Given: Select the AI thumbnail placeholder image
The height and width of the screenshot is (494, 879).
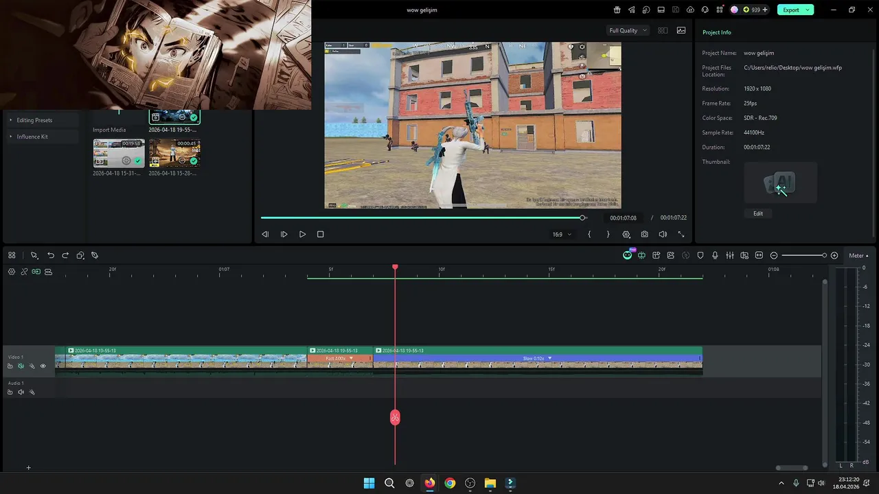Looking at the screenshot, I should [780, 183].
